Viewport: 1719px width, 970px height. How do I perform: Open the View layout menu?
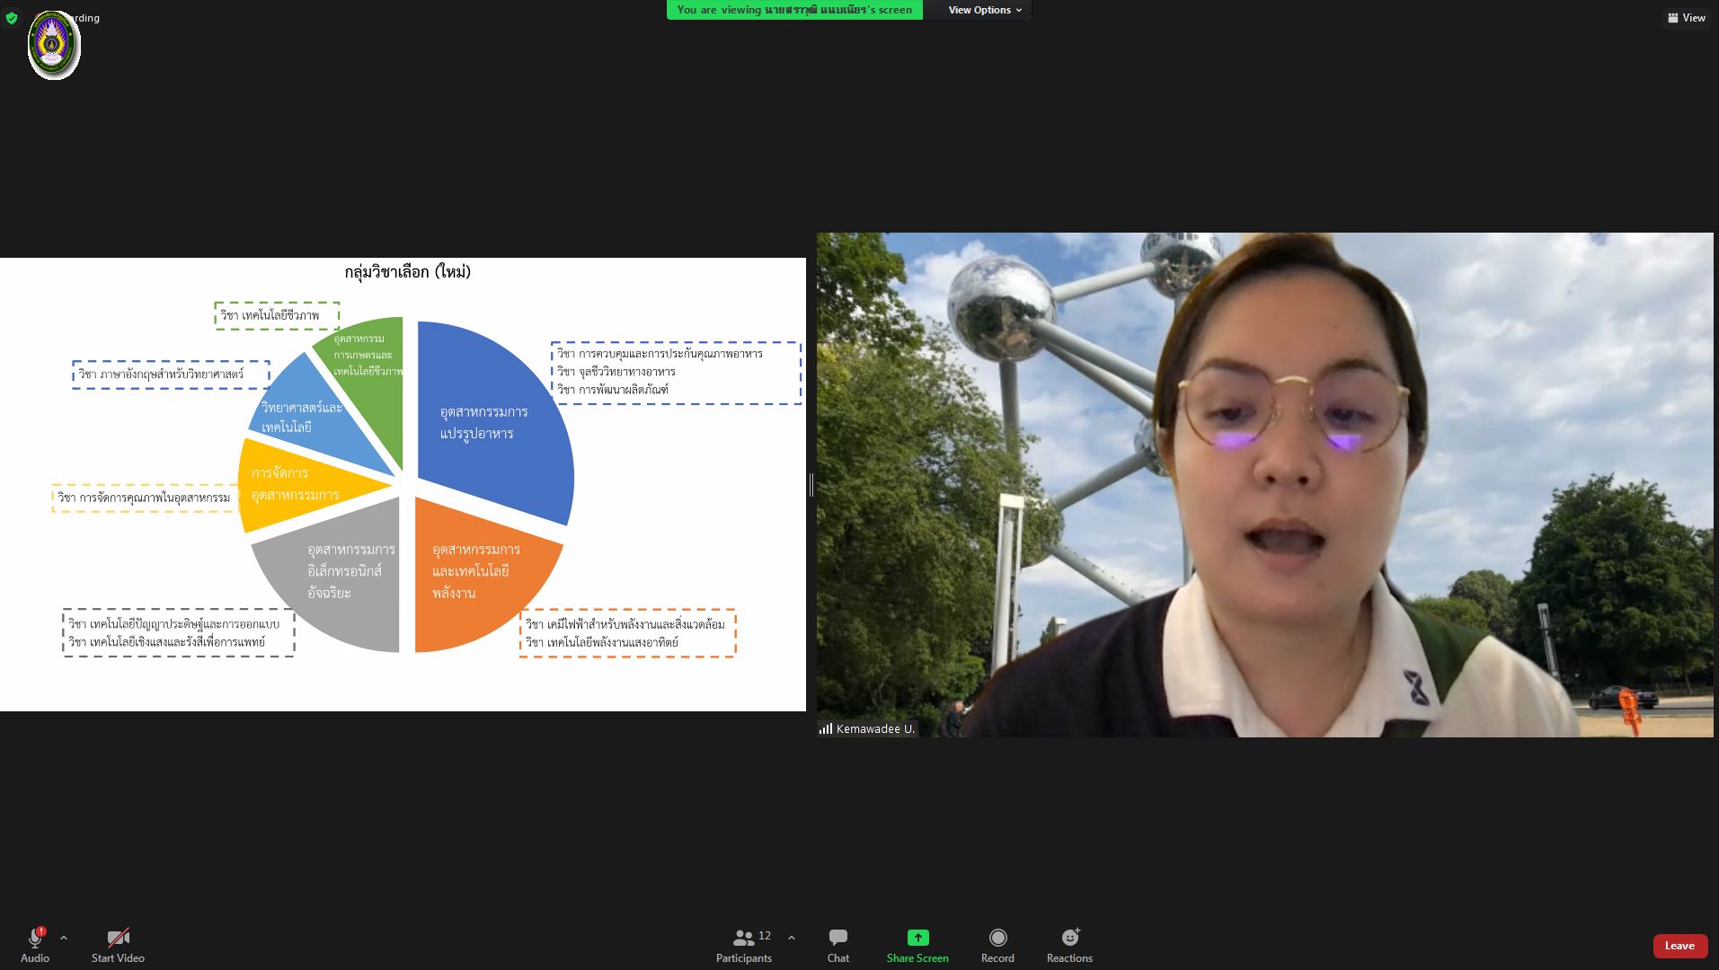[1687, 18]
